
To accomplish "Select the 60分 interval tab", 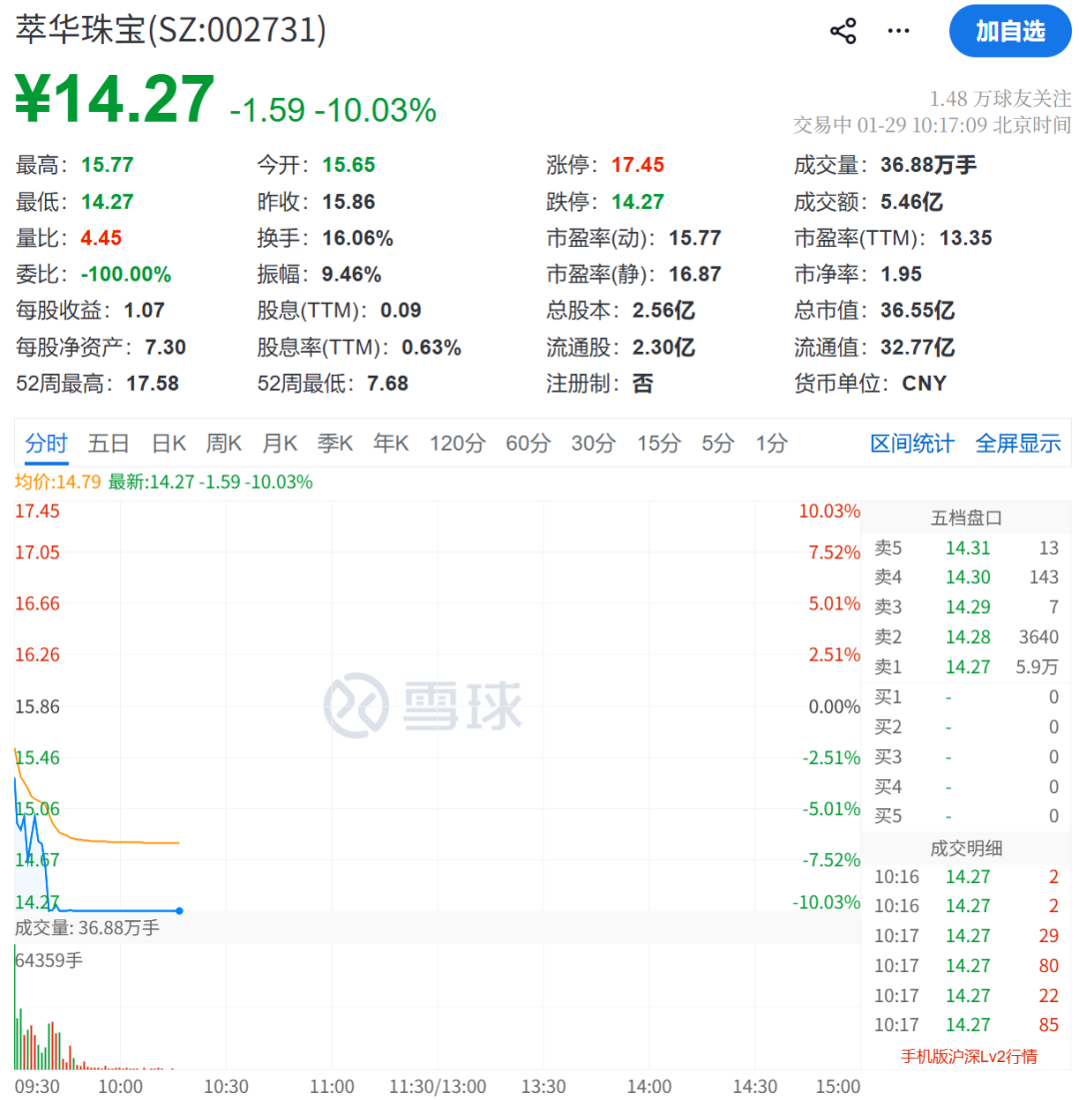I will coord(528,444).
